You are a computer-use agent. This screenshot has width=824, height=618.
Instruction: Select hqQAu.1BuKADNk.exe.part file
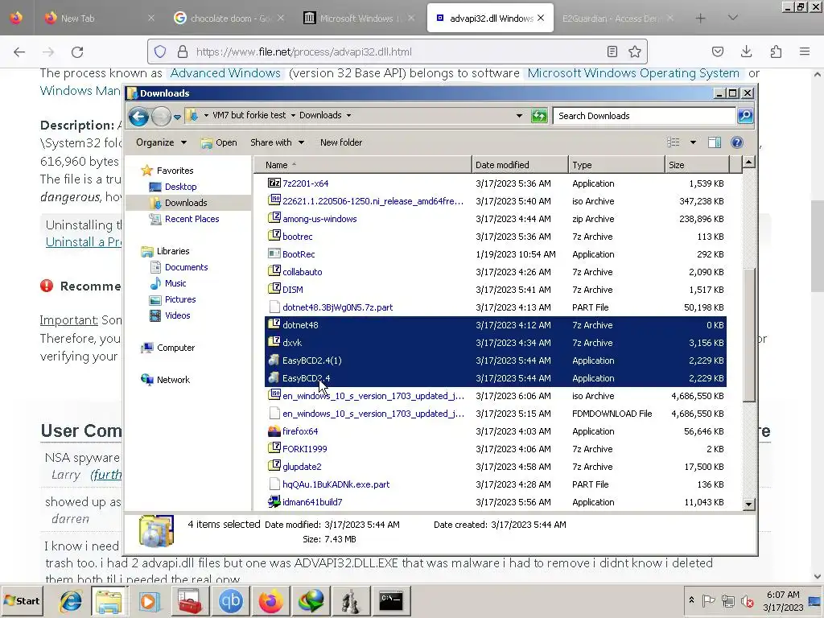pos(336,484)
